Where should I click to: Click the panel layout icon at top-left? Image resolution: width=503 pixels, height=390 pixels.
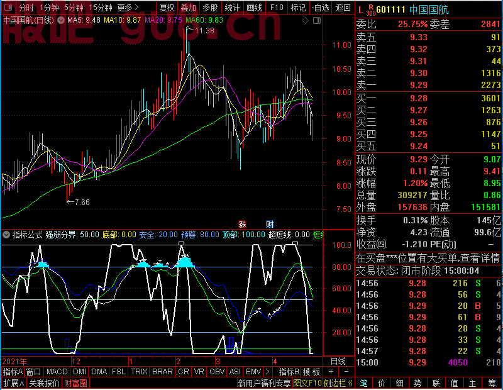8,7
